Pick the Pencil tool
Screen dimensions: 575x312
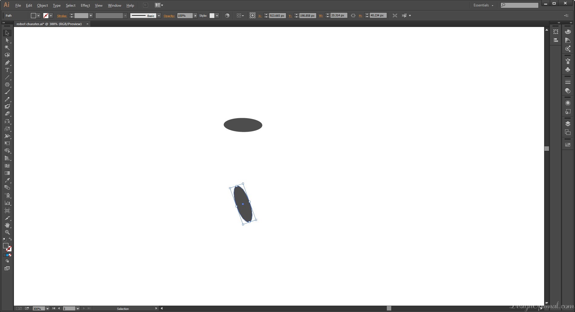click(x=7, y=99)
